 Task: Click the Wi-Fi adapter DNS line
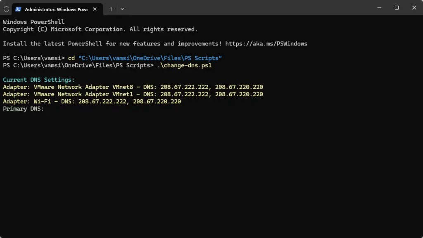click(92, 102)
